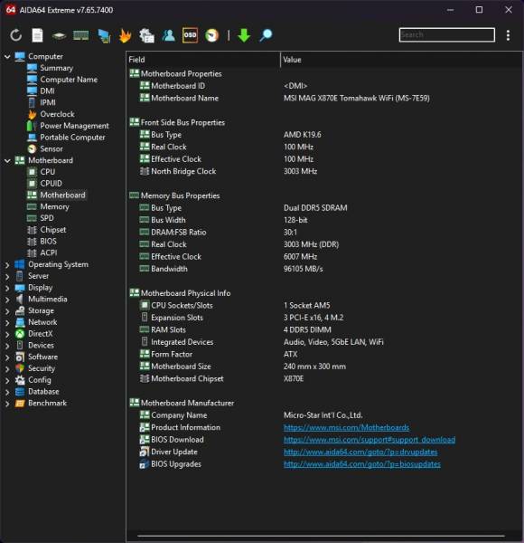Click the magnifier search toolbar icon

[x=266, y=35]
